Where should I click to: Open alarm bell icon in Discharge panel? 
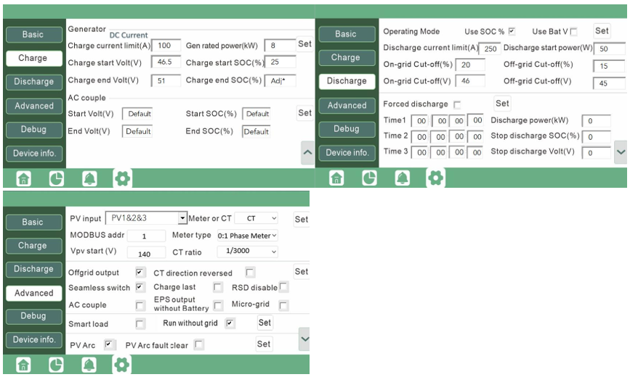(402, 178)
